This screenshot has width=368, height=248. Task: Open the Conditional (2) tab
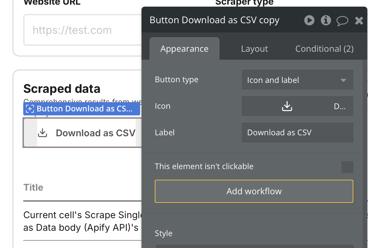pyautogui.click(x=324, y=48)
